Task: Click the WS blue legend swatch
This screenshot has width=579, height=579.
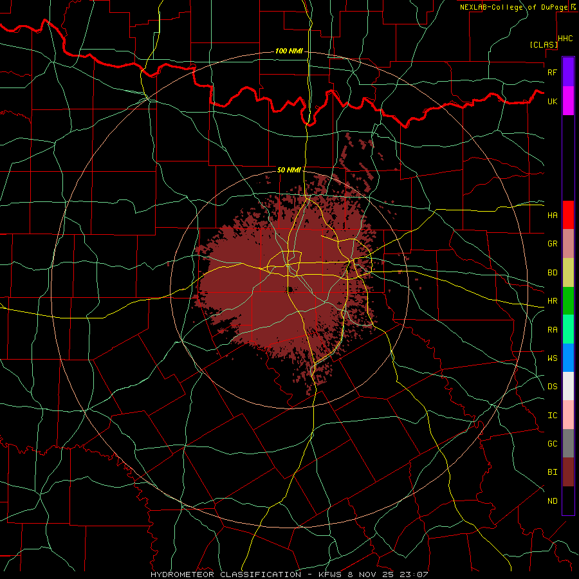Action: pyautogui.click(x=568, y=358)
